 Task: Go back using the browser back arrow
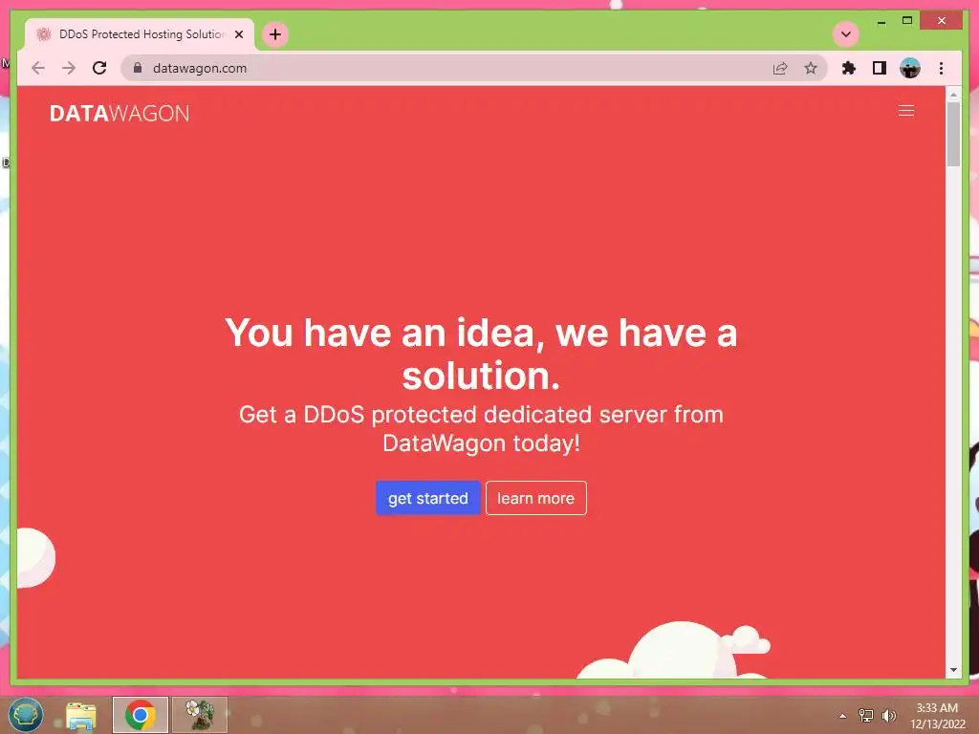tap(38, 68)
